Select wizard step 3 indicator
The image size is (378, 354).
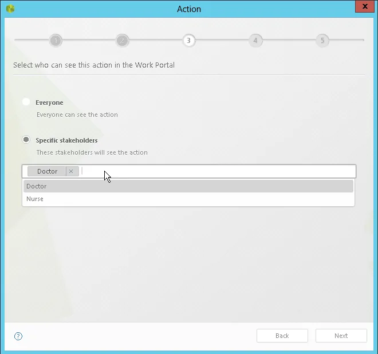coord(189,40)
